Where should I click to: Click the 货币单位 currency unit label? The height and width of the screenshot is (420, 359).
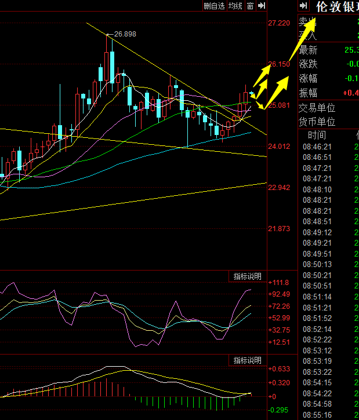[317, 122]
